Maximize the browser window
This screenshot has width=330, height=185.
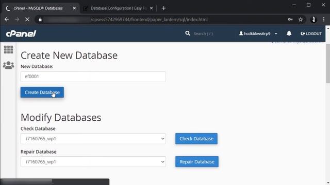[x=308, y=5]
